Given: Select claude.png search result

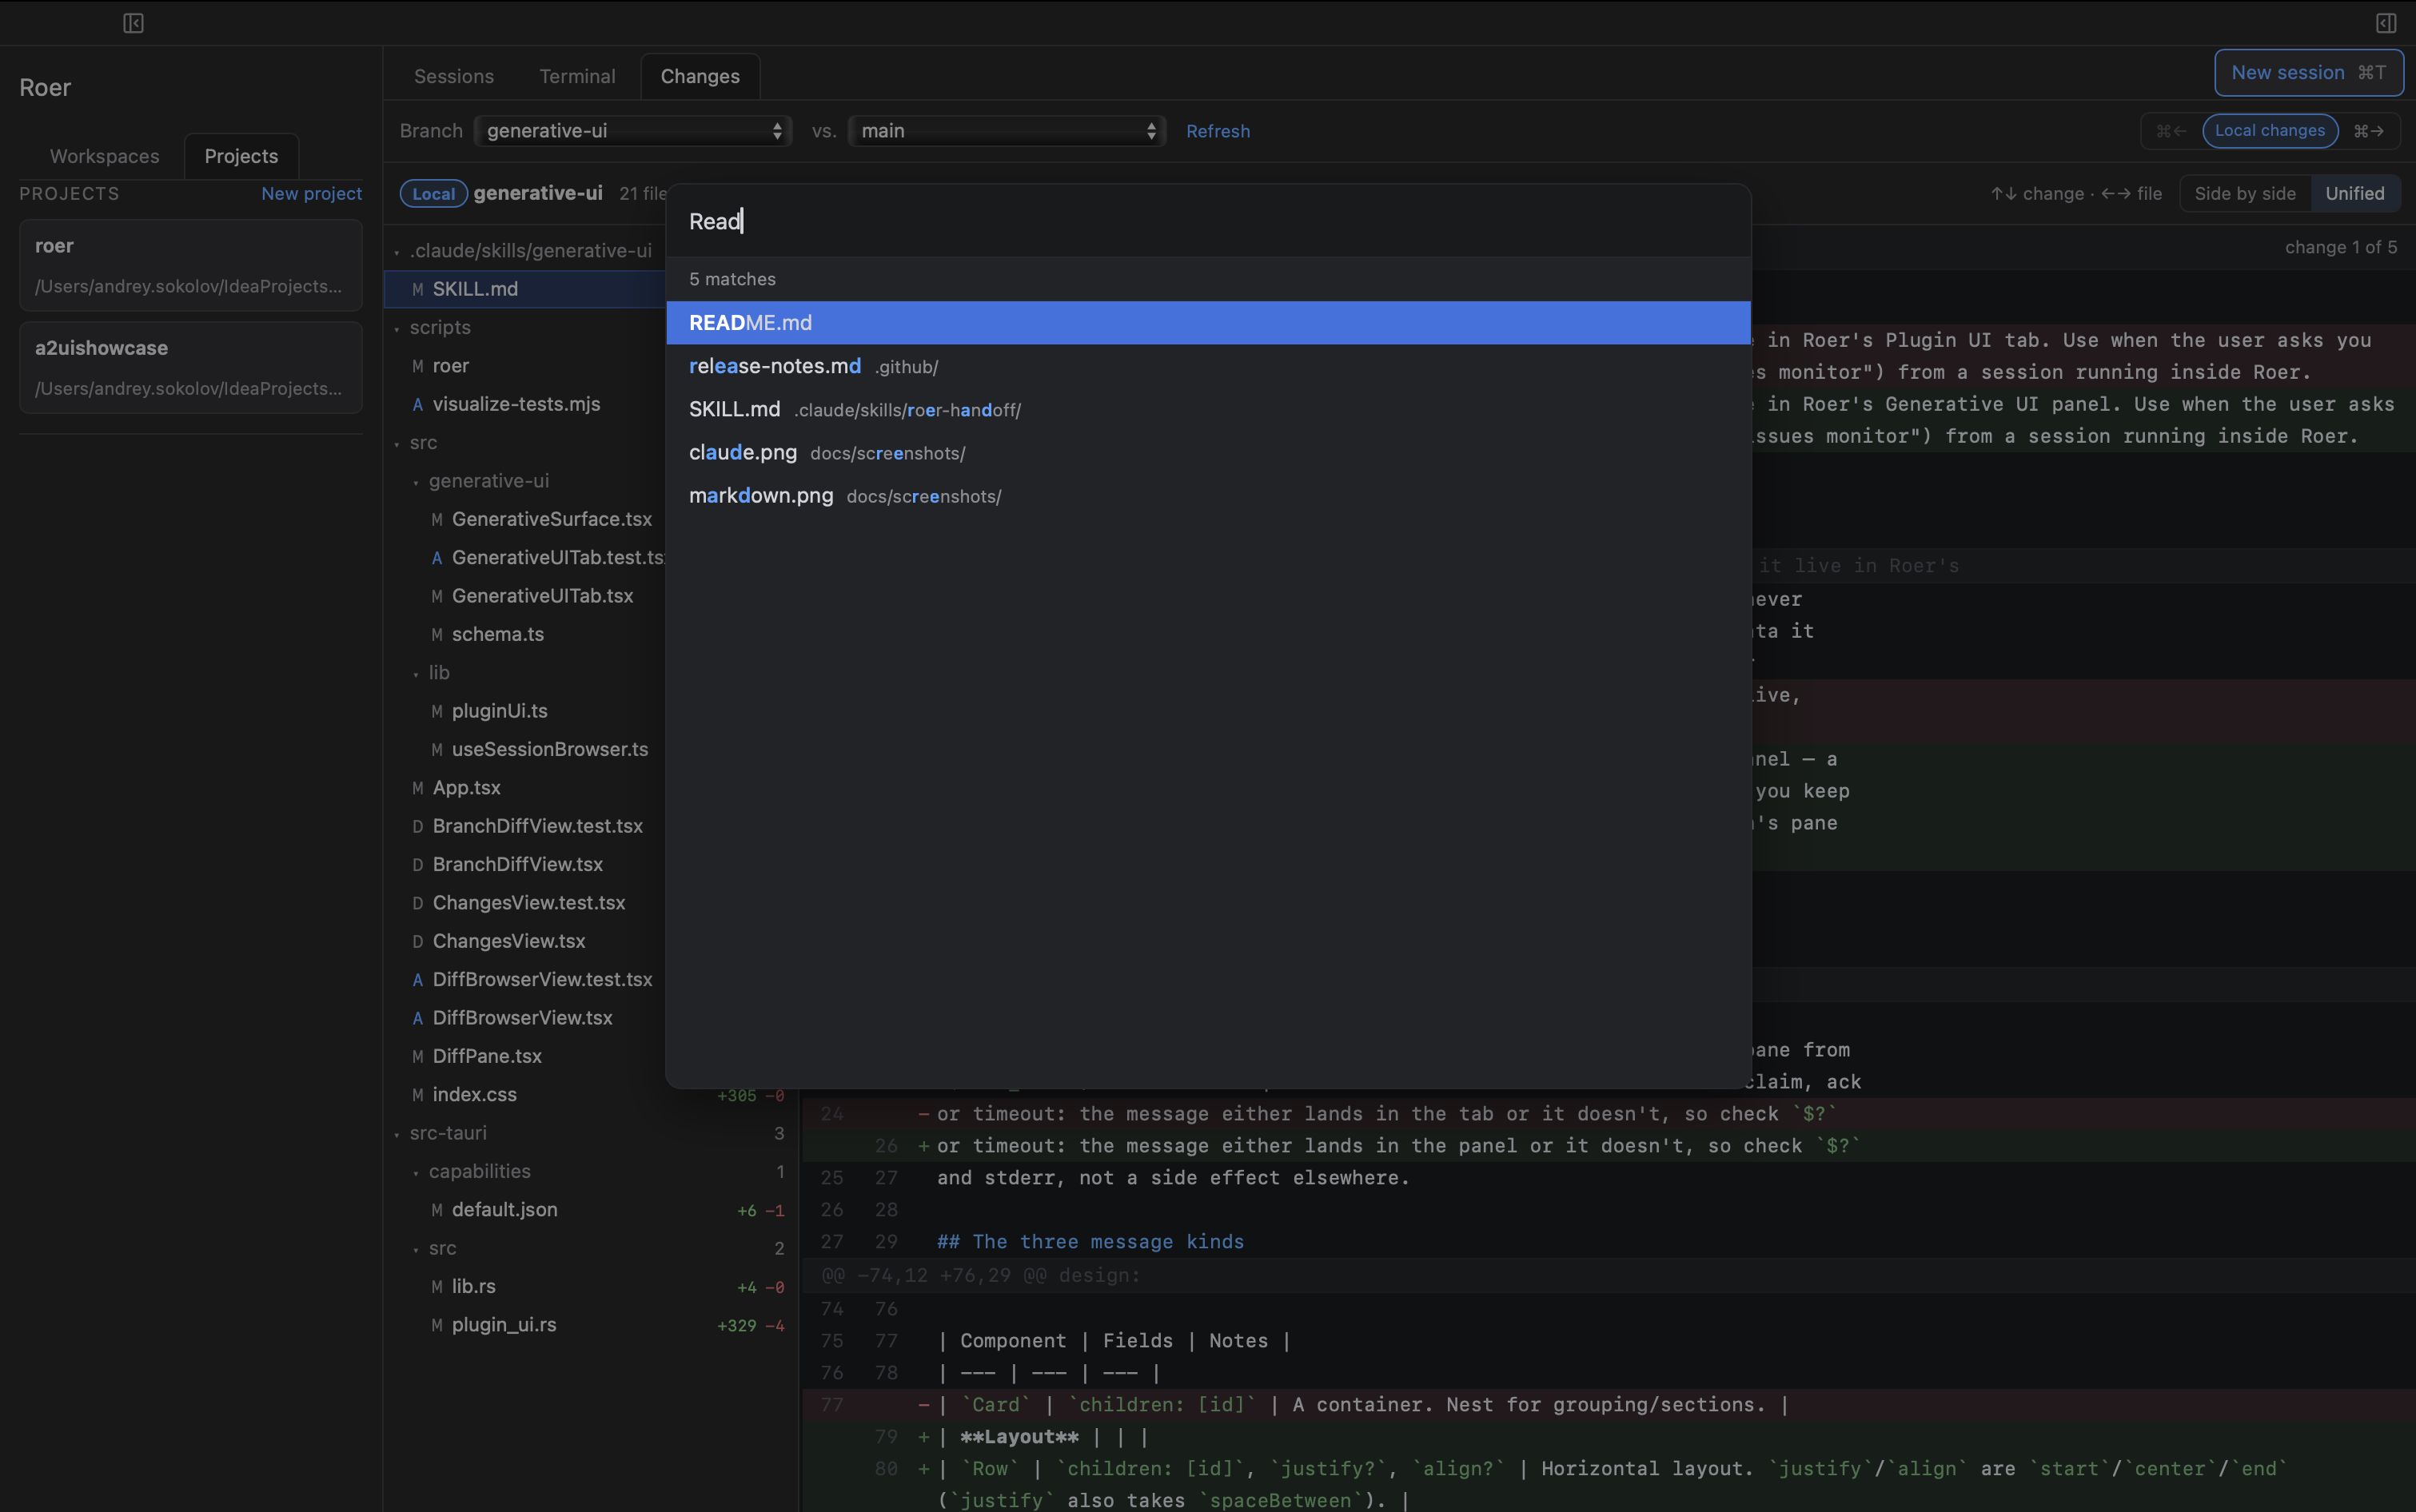Looking at the screenshot, I should click(1209, 452).
